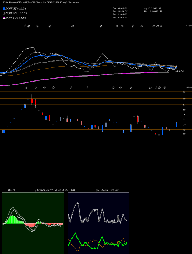Click the 84 price axis label
The image size is (192, 254).
(184, 105)
